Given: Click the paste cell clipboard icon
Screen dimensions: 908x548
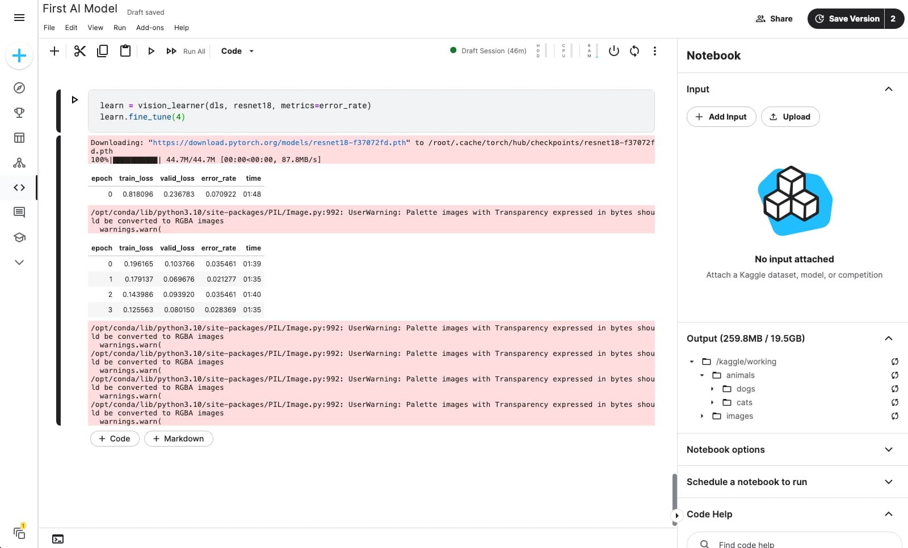Looking at the screenshot, I should point(125,51).
